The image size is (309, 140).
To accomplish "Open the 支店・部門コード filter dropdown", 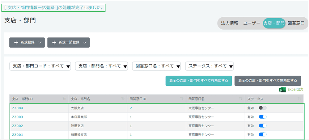I will pyautogui.click(x=40, y=66).
